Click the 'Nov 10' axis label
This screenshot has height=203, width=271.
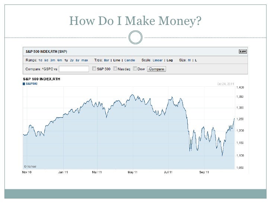[x=27, y=172]
